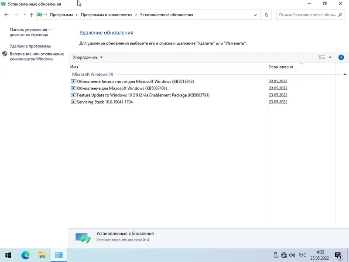Minimize the Установленные обновления window
Screen dimensions: 349x262
(309, 3)
